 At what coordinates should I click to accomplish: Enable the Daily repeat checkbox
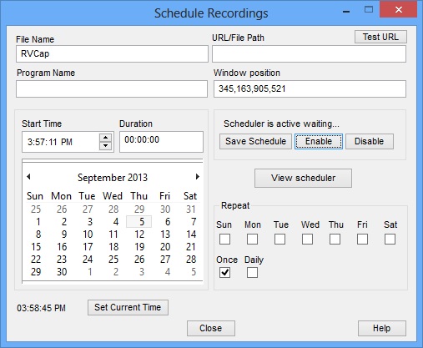(x=252, y=272)
